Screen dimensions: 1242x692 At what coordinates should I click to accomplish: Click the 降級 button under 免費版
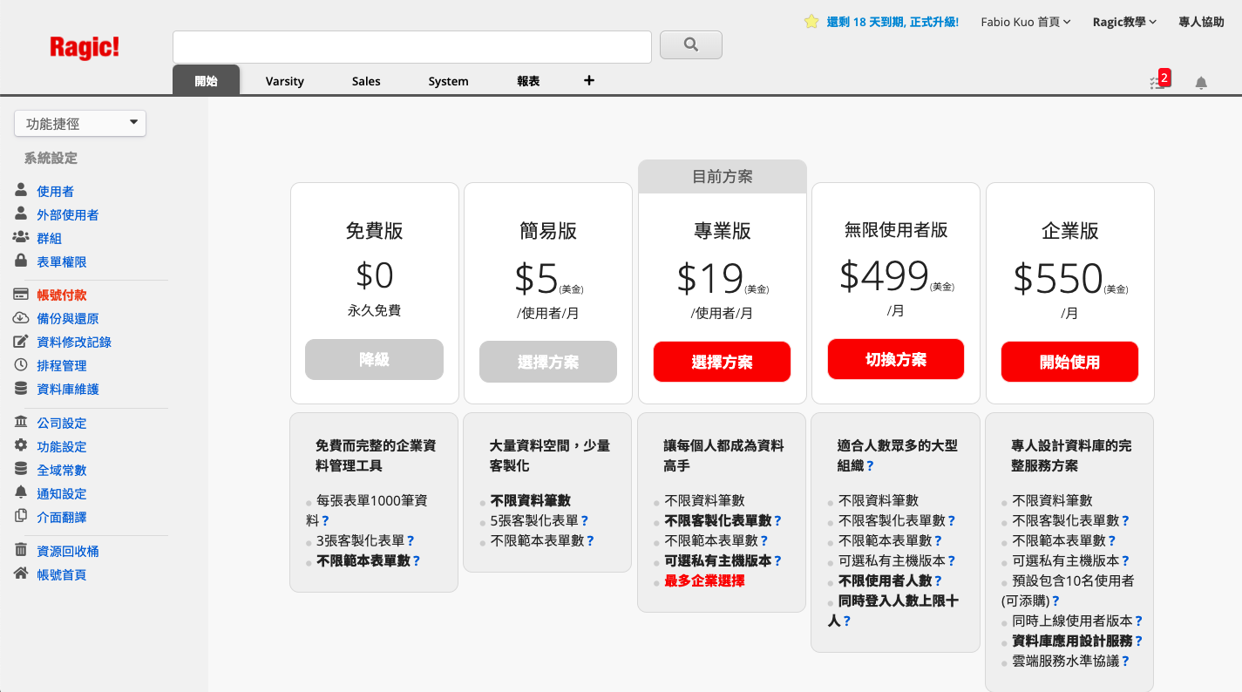click(x=374, y=359)
